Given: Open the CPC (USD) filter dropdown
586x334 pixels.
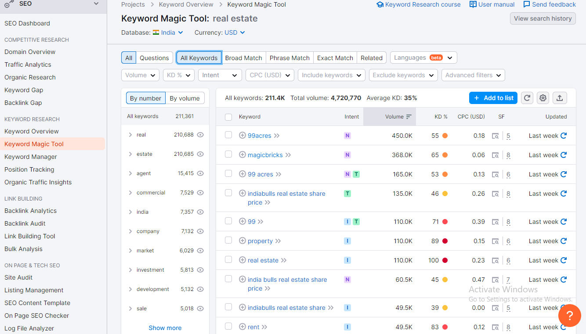Looking at the screenshot, I should [270, 75].
